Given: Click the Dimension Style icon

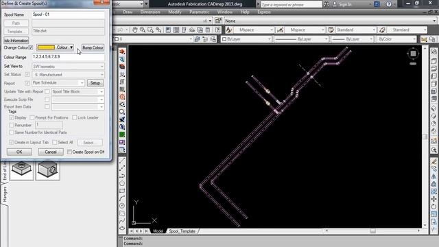Looking at the screenshot, I should (280, 30).
